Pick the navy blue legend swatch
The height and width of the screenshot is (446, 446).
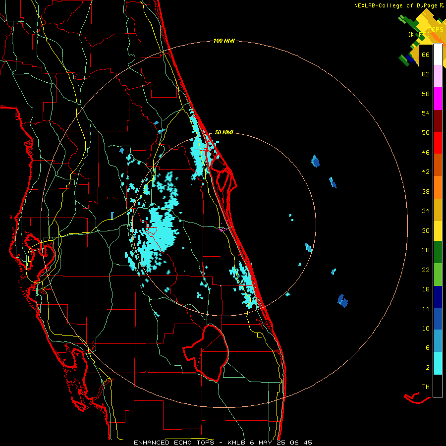[438, 297]
